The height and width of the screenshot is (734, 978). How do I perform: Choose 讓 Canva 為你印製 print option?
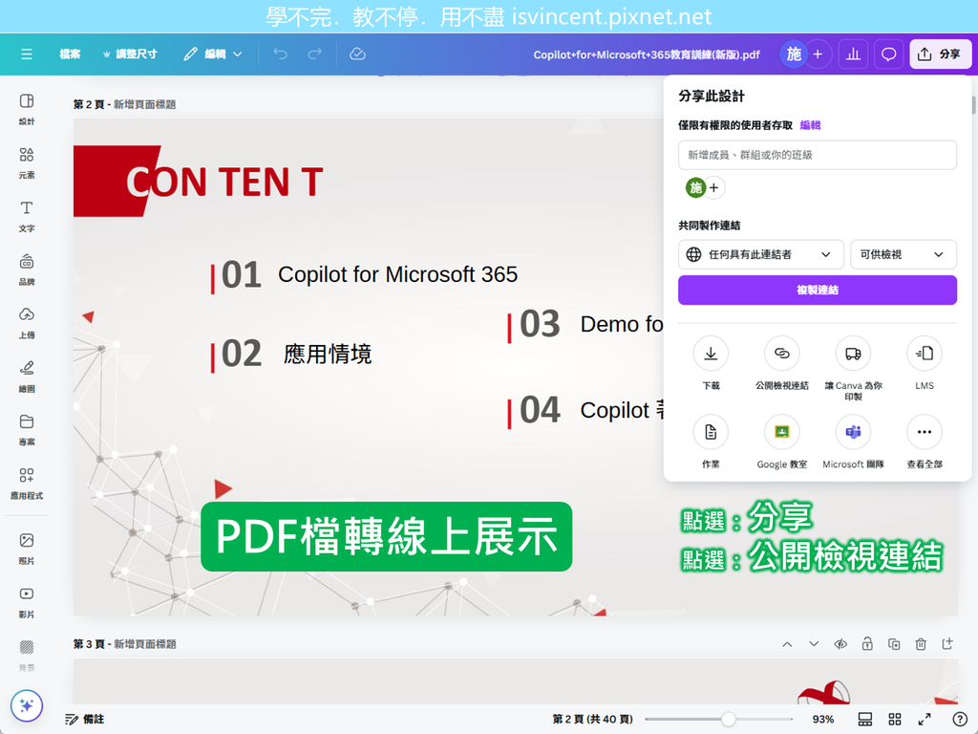[x=853, y=368]
